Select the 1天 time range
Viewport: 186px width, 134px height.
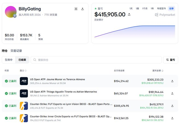(131, 8)
